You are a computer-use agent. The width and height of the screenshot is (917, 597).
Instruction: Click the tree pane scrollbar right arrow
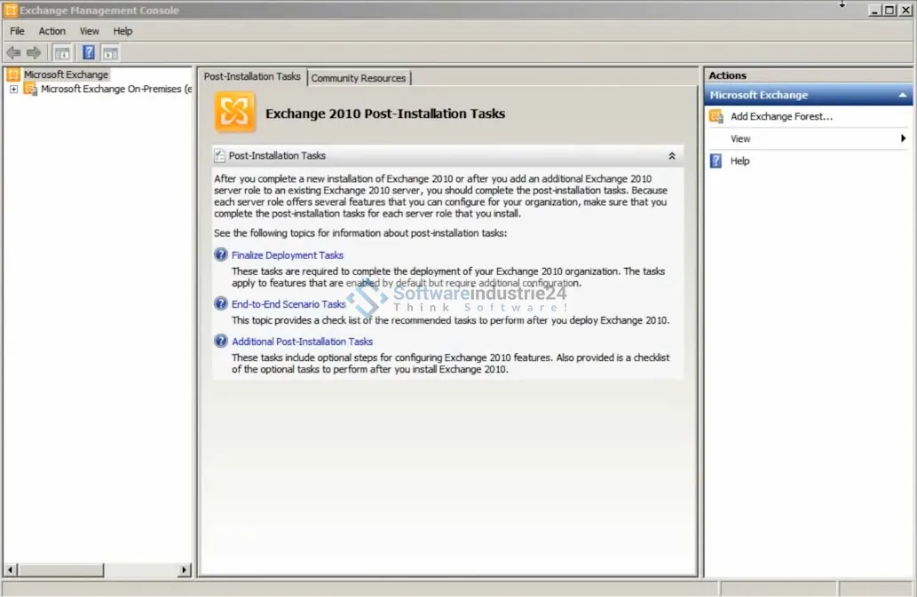(185, 570)
